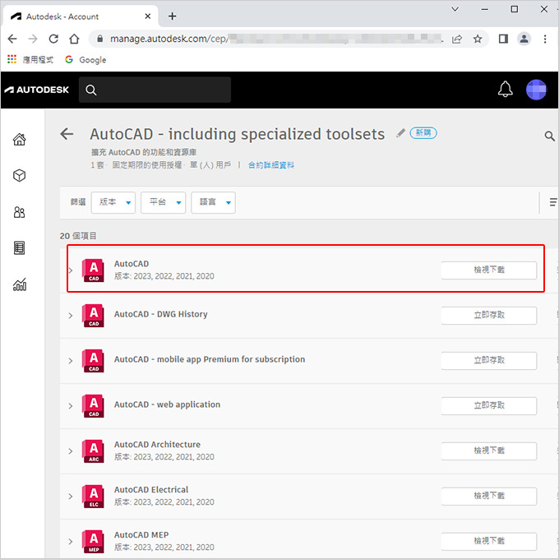Click the AutoCAD mobile app product icon
The width and height of the screenshot is (559, 559).
click(93, 361)
